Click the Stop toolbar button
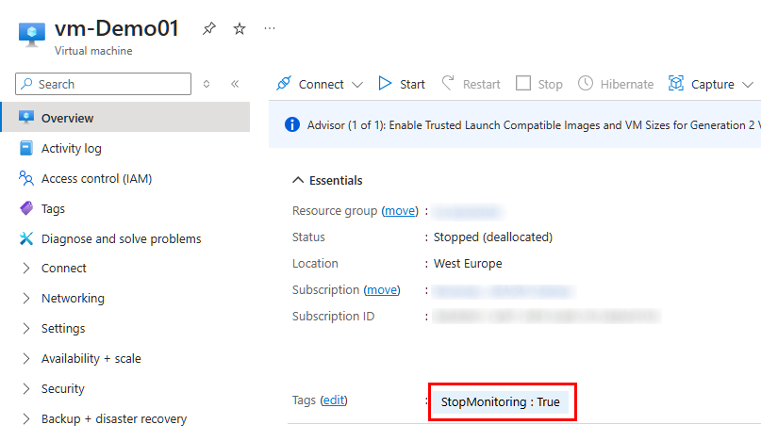The height and width of the screenshot is (441, 761). (x=539, y=84)
